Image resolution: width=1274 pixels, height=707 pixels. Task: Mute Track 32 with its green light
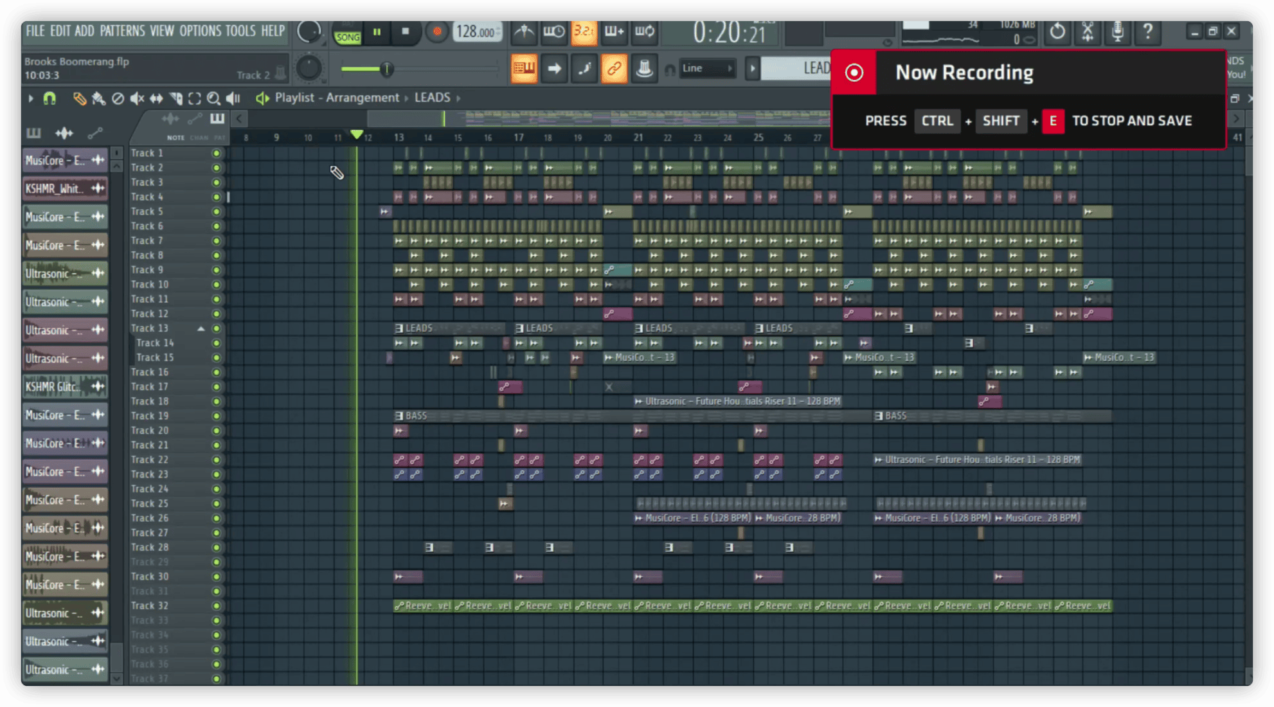(x=216, y=606)
